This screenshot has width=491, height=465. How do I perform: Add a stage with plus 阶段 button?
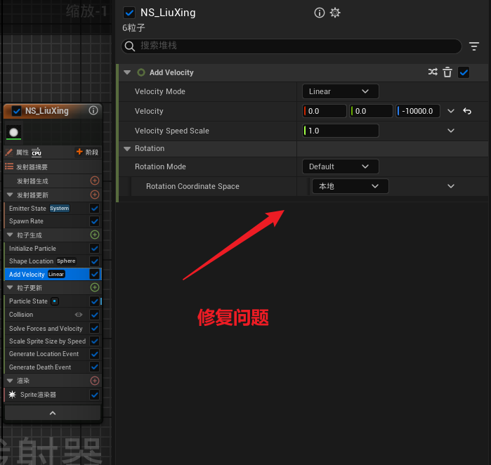pyautogui.click(x=87, y=152)
